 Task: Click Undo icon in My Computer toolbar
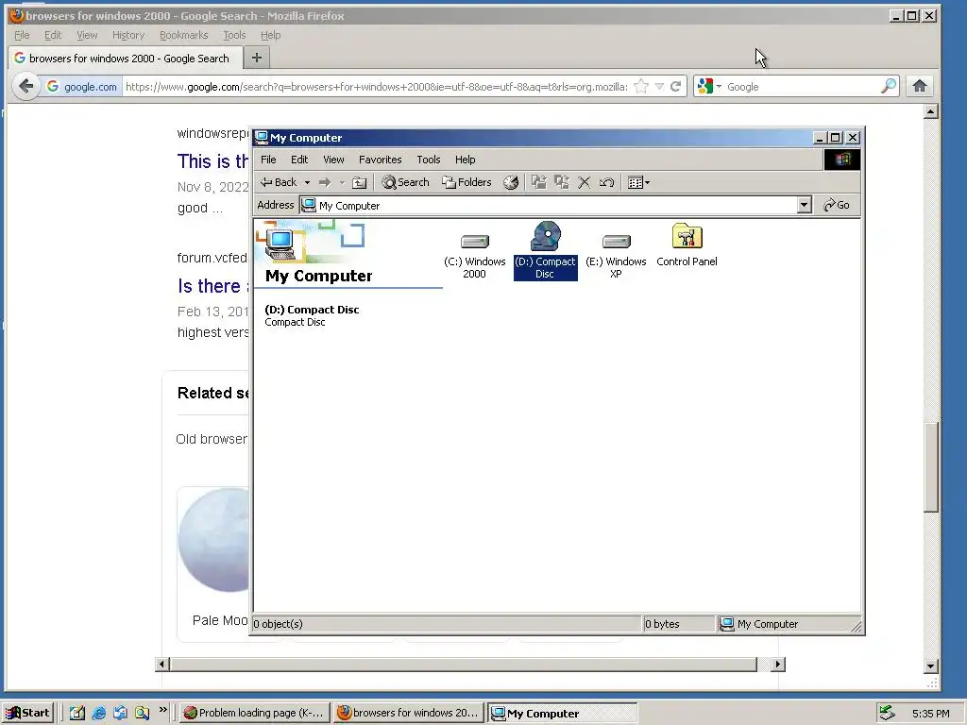point(606,182)
